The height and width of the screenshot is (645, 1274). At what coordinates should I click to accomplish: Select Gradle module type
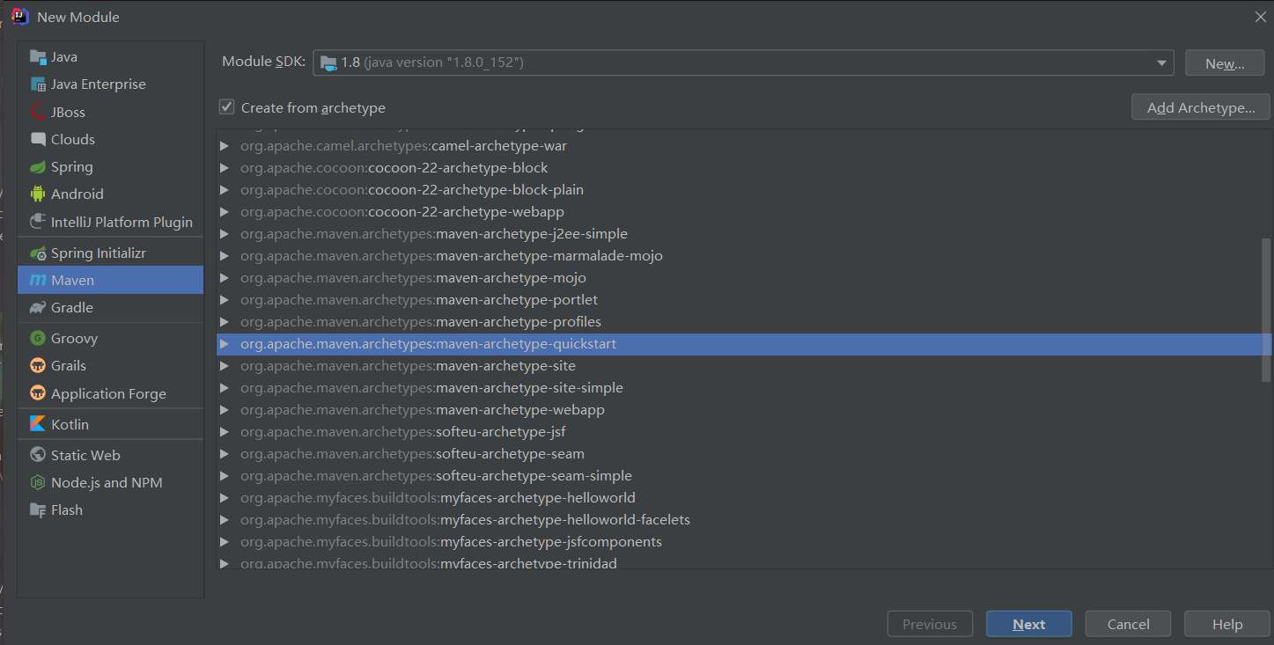click(x=110, y=308)
